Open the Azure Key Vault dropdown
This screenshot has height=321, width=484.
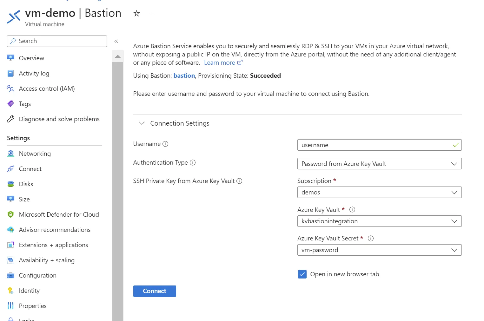tap(379, 221)
